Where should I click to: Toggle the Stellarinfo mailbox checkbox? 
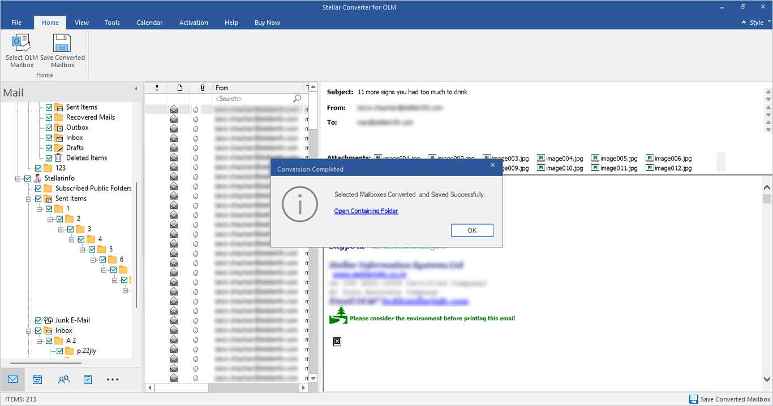pyautogui.click(x=27, y=178)
